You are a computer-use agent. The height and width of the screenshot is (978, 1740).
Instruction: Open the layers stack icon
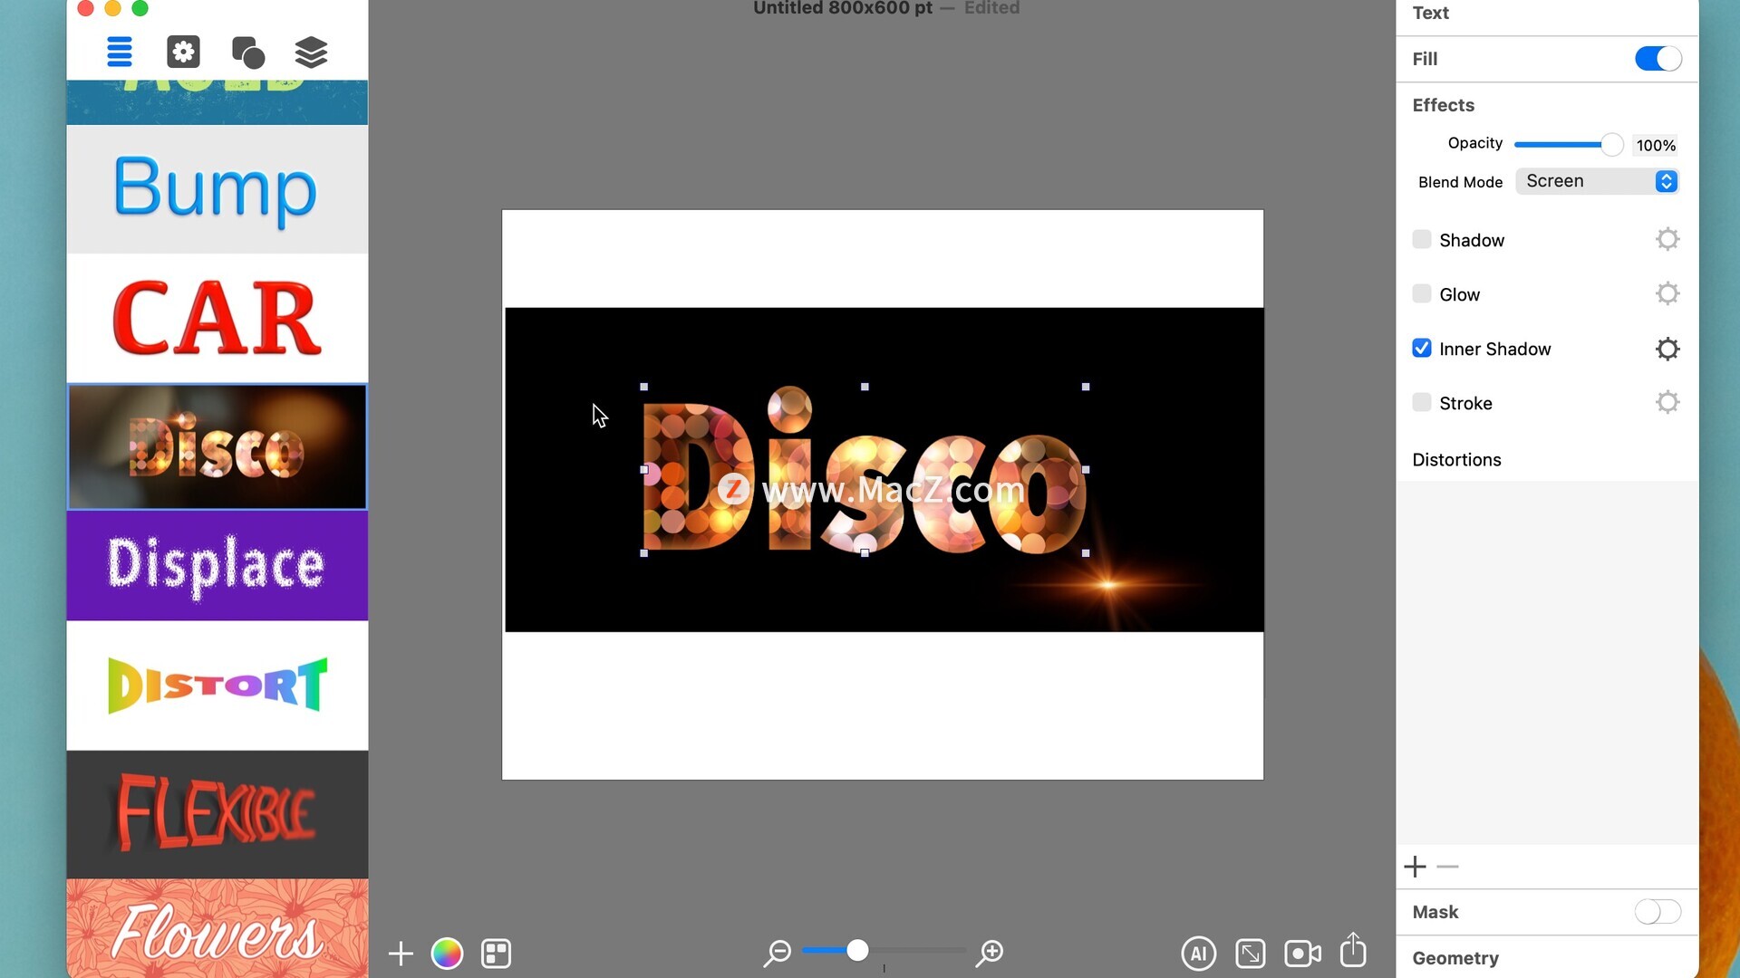click(x=311, y=53)
